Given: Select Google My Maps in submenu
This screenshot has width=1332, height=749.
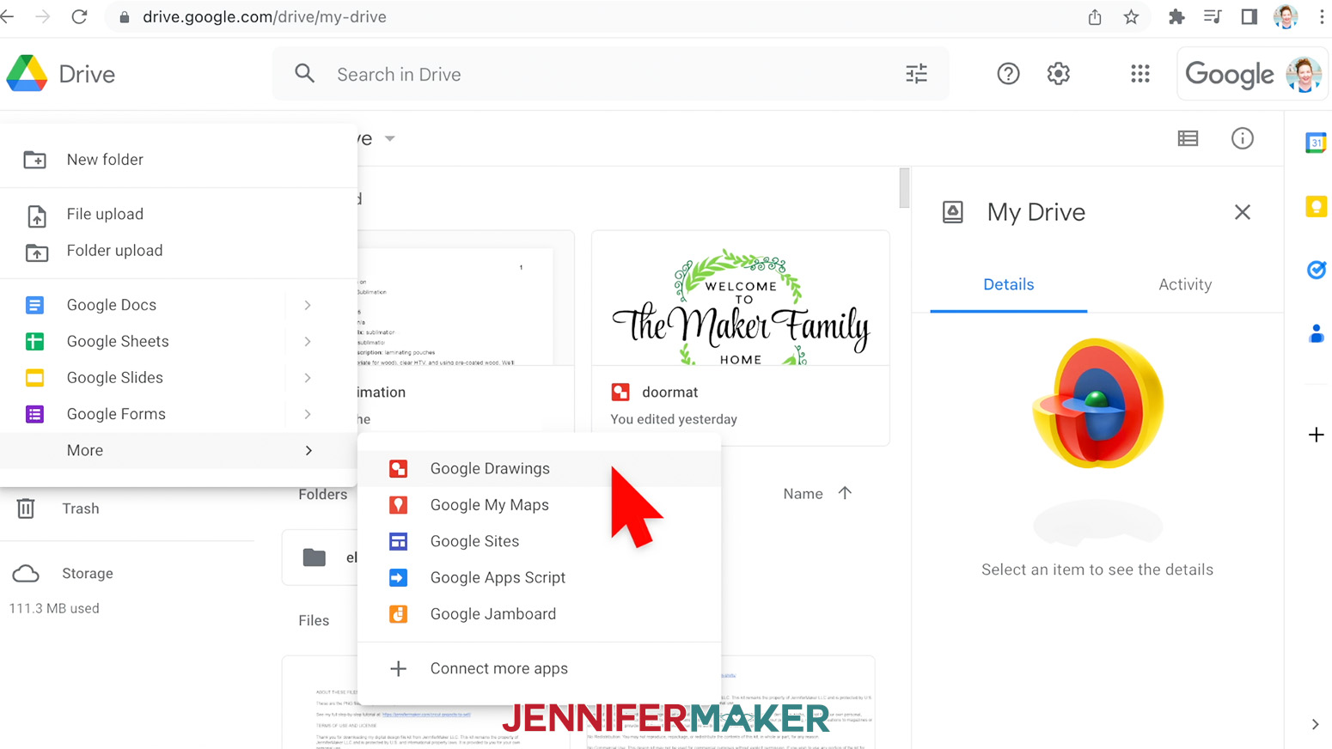Looking at the screenshot, I should [x=539, y=505].
